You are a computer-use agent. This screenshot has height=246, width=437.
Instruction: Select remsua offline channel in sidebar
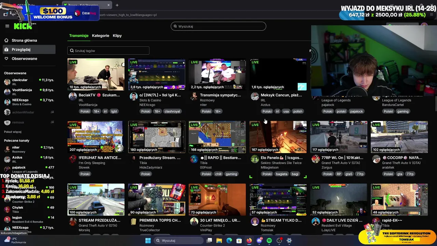pos(29,122)
